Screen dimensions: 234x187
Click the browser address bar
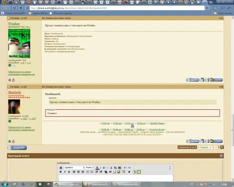tap(117, 8)
